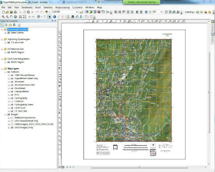Select the Pan hand tool

click(11, 17)
